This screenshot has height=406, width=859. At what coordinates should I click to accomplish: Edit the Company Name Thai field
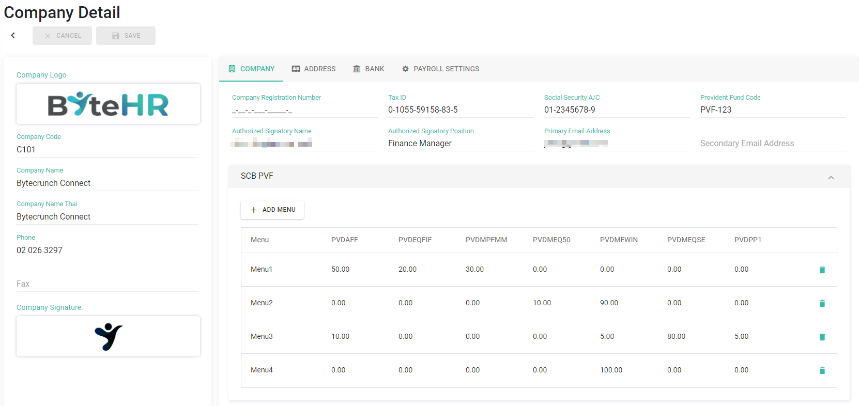108,217
